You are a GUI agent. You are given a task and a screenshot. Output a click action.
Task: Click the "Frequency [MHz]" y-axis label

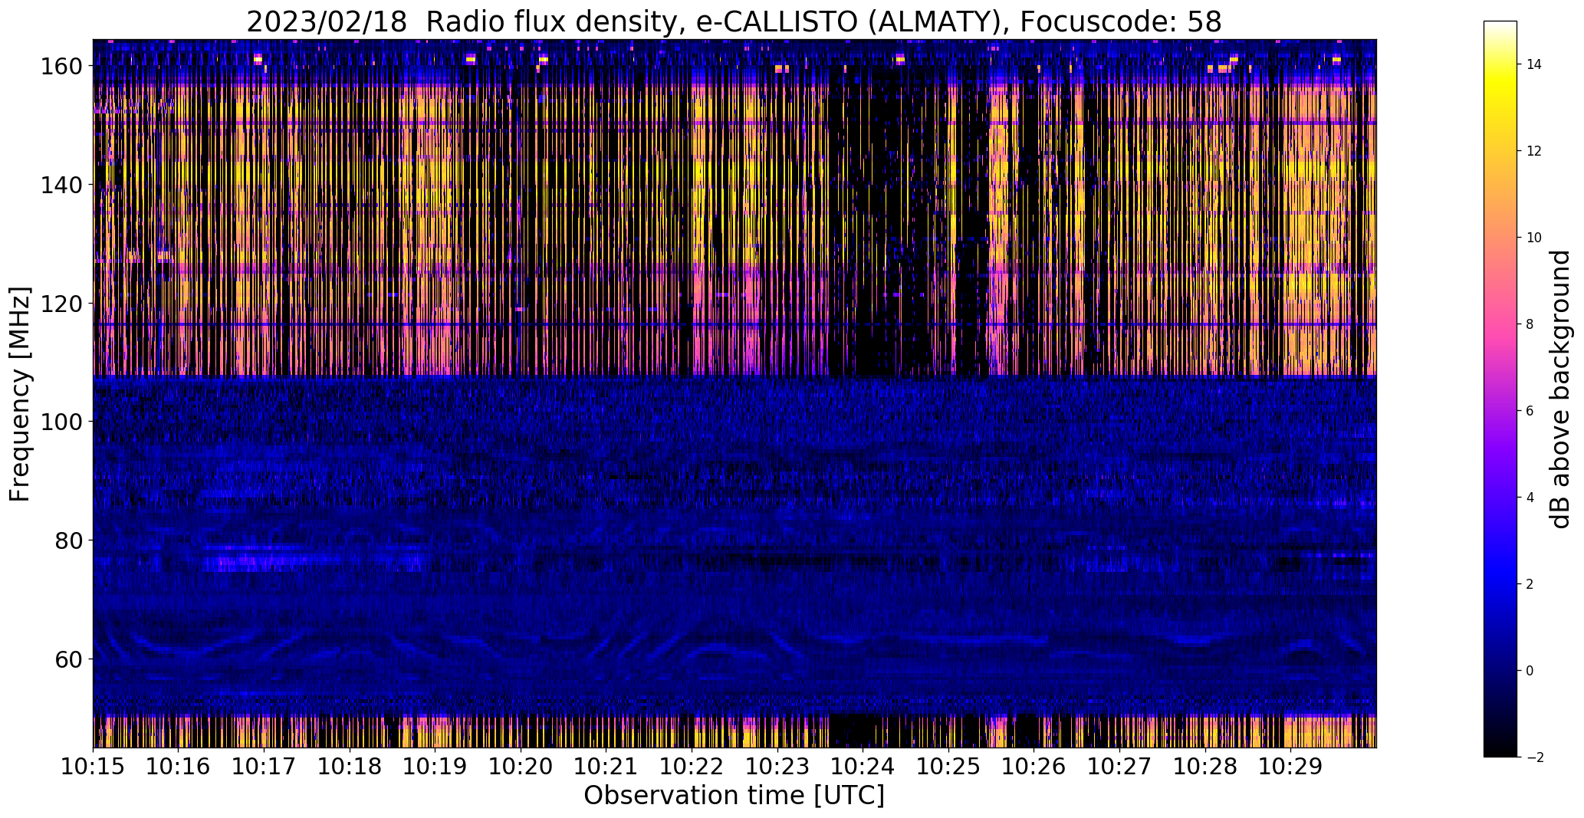(21, 394)
